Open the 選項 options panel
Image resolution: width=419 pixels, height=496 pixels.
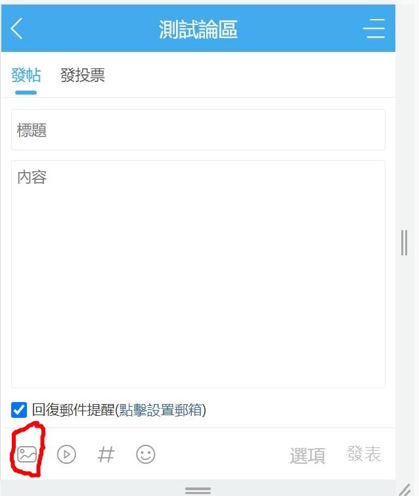coord(307,455)
